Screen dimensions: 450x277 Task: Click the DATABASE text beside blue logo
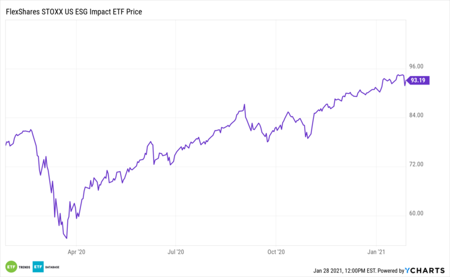(x=53, y=266)
